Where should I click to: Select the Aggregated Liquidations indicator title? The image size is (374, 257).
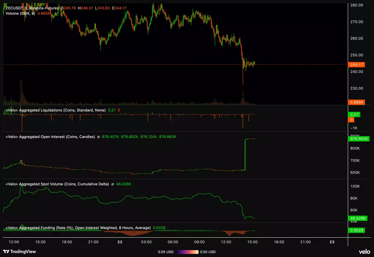(56, 110)
